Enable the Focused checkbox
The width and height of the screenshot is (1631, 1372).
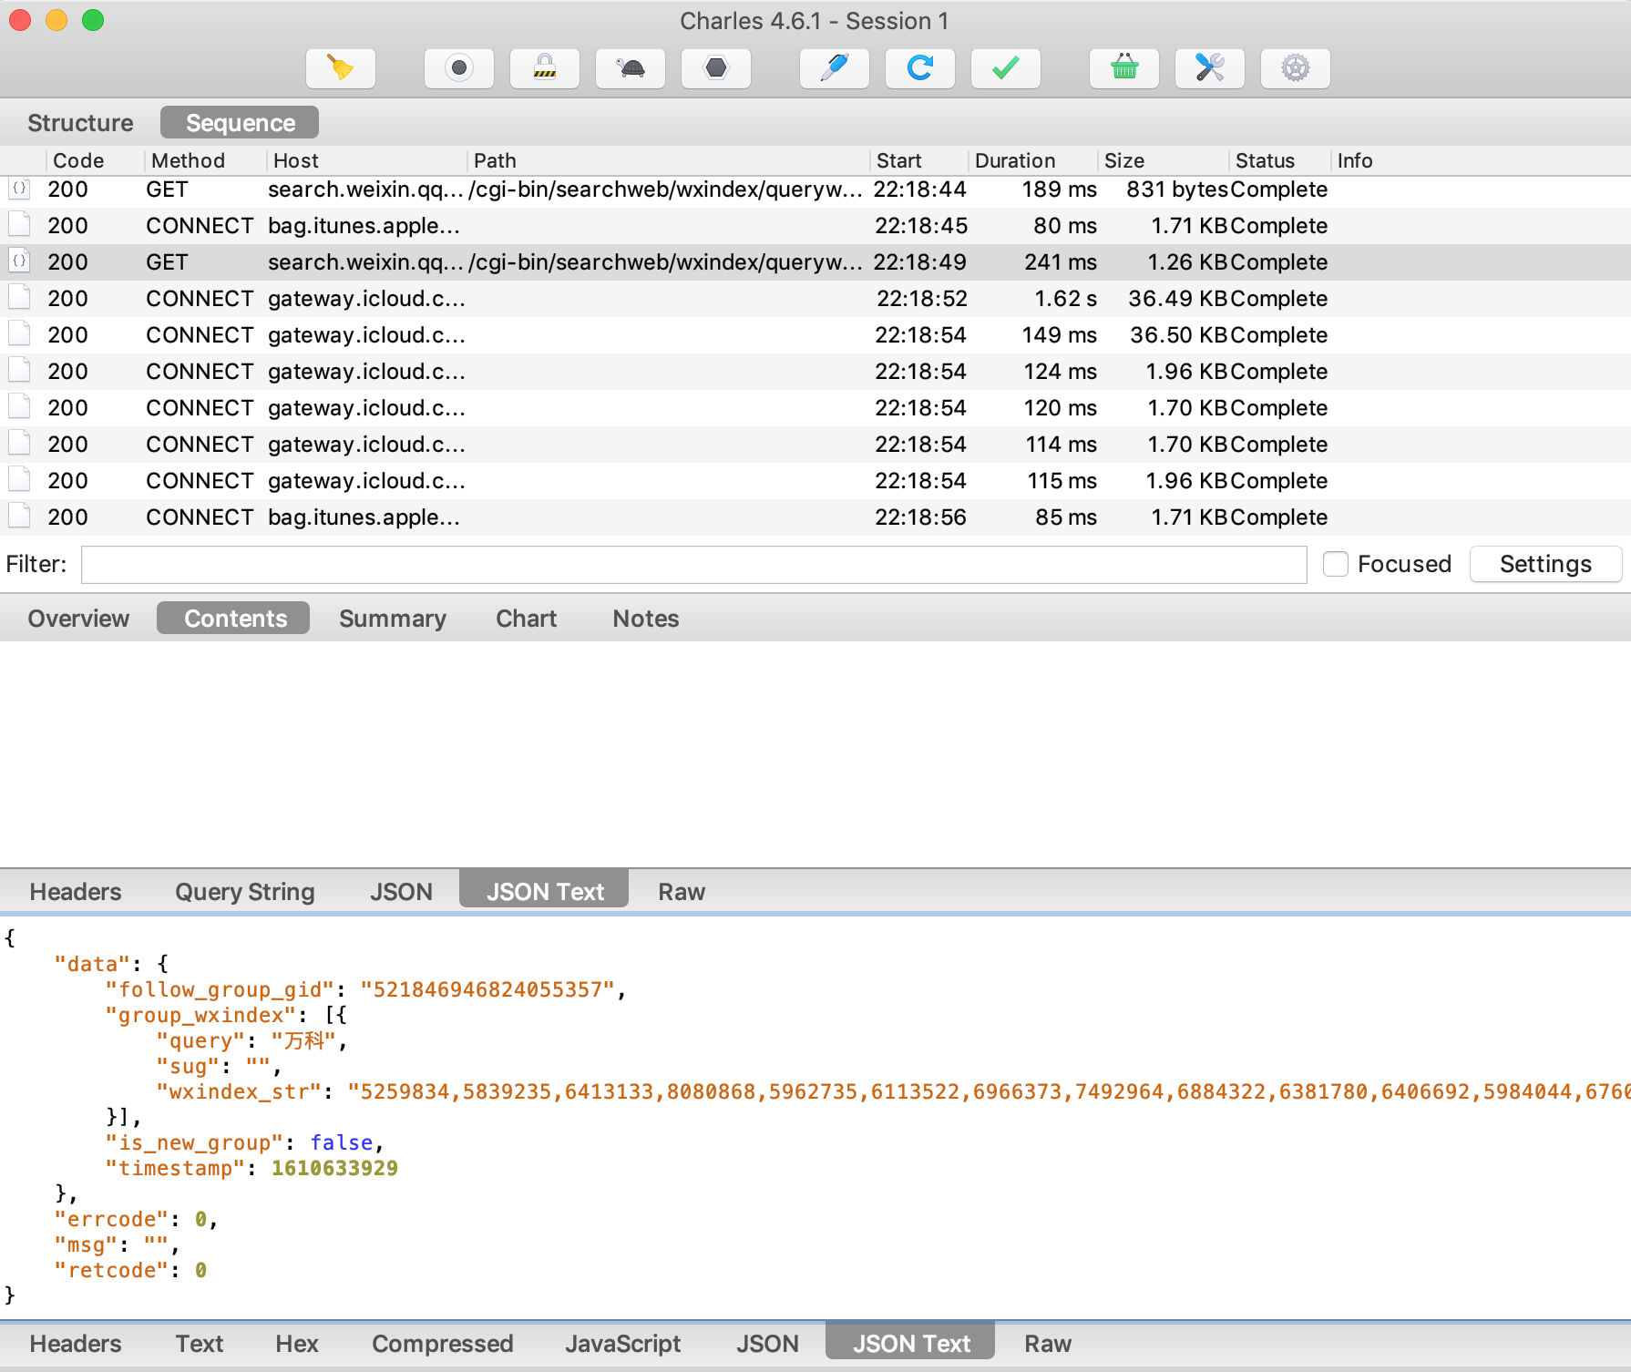[1336, 564]
